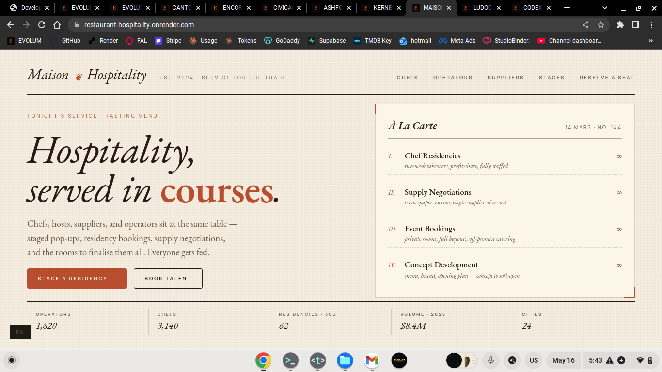Screen dimensions: 662x372
Task: Open Gmail from the shelf
Action: pyautogui.click(x=372, y=360)
